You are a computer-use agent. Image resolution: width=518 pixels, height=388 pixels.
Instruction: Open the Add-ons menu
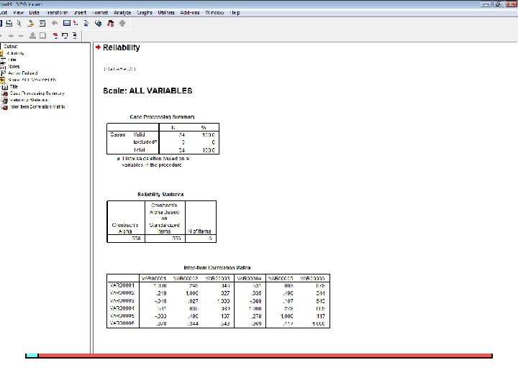190,12
